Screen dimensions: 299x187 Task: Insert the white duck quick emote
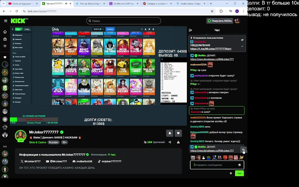pyautogui.click(x=204, y=157)
